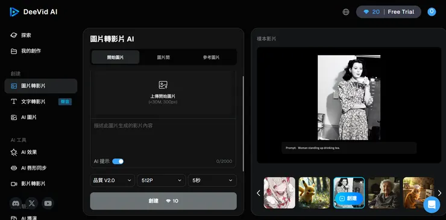The width and height of the screenshot is (446, 220).
Task: Click the 'Woman standing up drinking tea.' prompt text
Action: tap(319, 148)
